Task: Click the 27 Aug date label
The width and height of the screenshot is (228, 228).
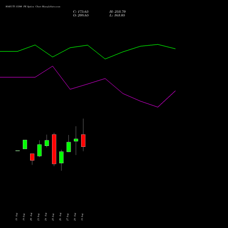Action: (67, 217)
